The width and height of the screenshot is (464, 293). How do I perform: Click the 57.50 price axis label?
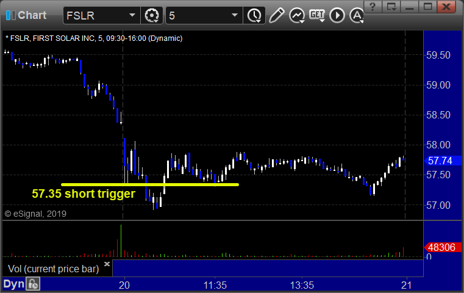438,175
